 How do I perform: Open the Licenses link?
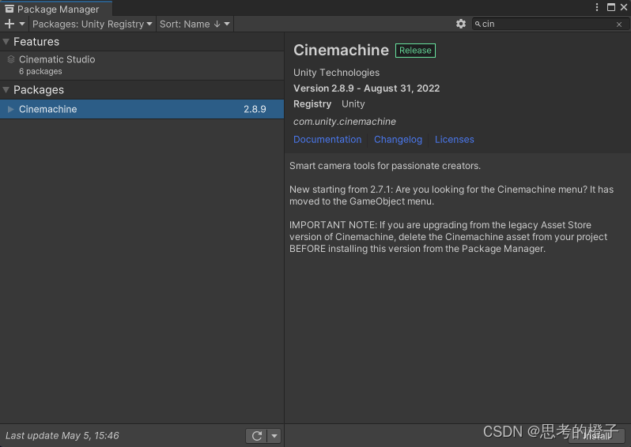pyautogui.click(x=455, y=140)
